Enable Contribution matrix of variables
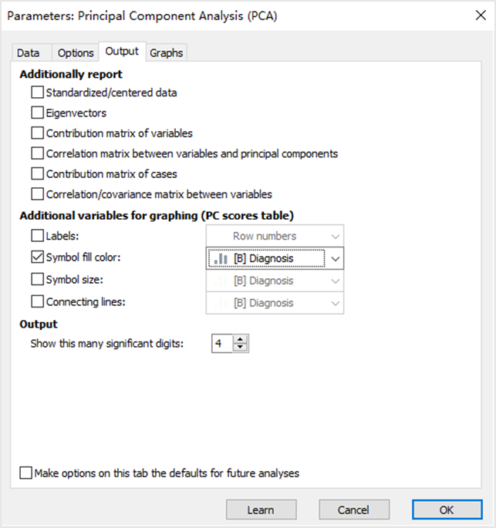496x528 pixels. coord(38,133)
